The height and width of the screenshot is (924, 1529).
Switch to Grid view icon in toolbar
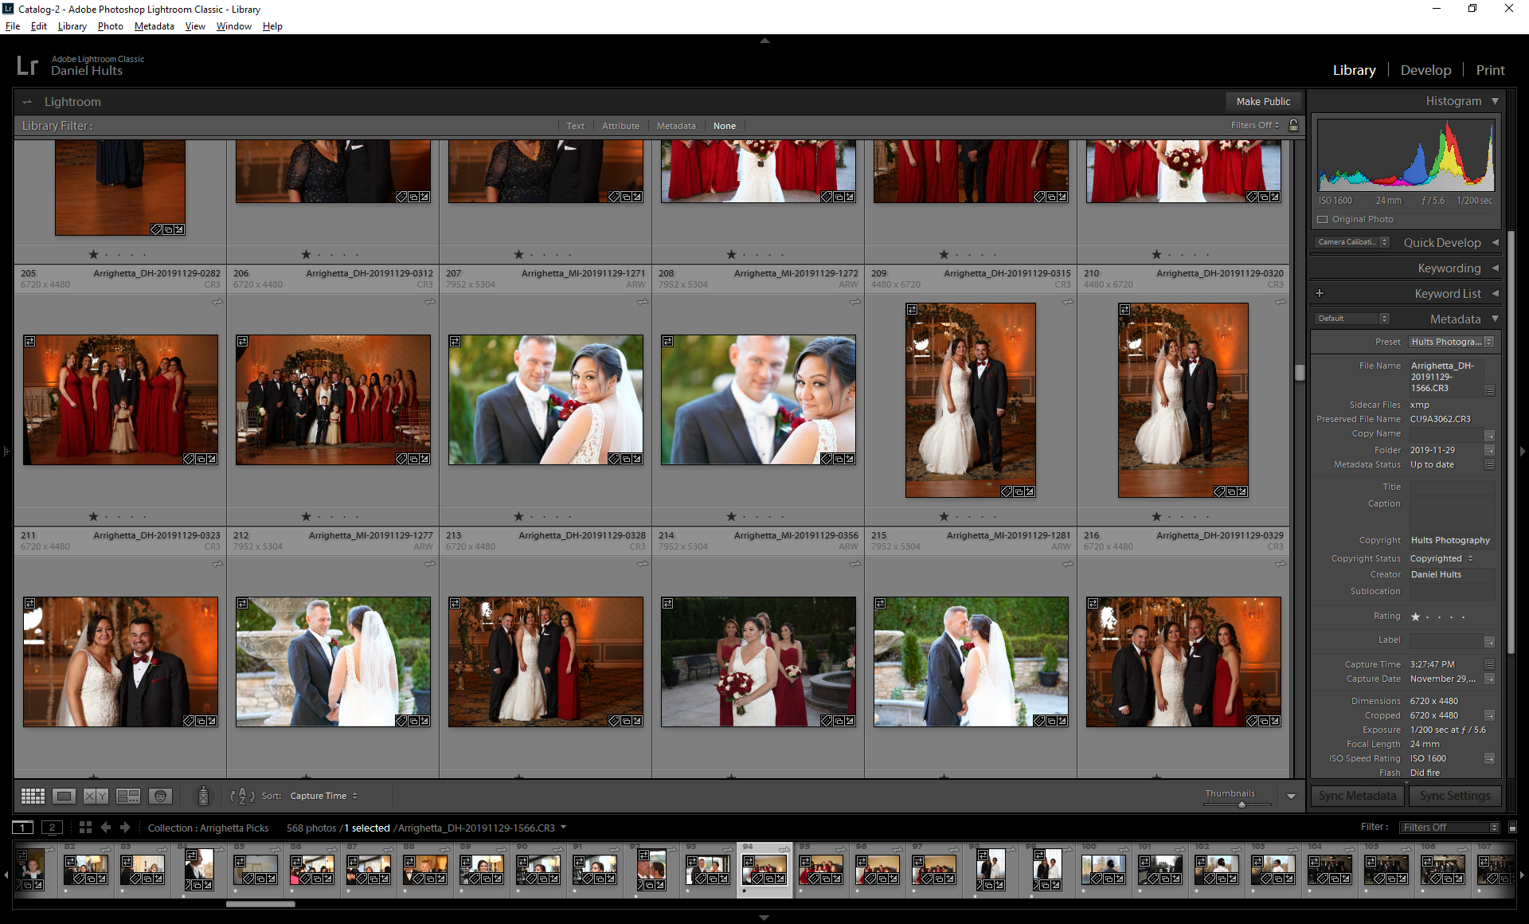point(33,796)
